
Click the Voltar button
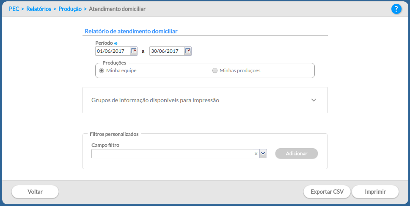pyautogui.click(x=35, y=192)
